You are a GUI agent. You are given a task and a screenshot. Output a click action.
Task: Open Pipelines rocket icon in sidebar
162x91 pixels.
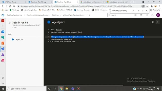click(x=3, y=49)
